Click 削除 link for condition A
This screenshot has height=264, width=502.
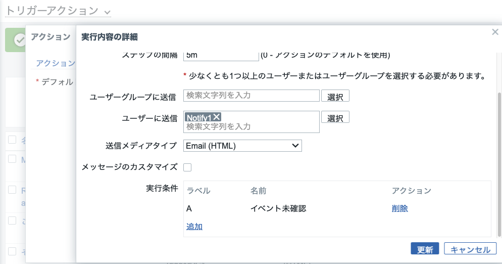point(400,208)
